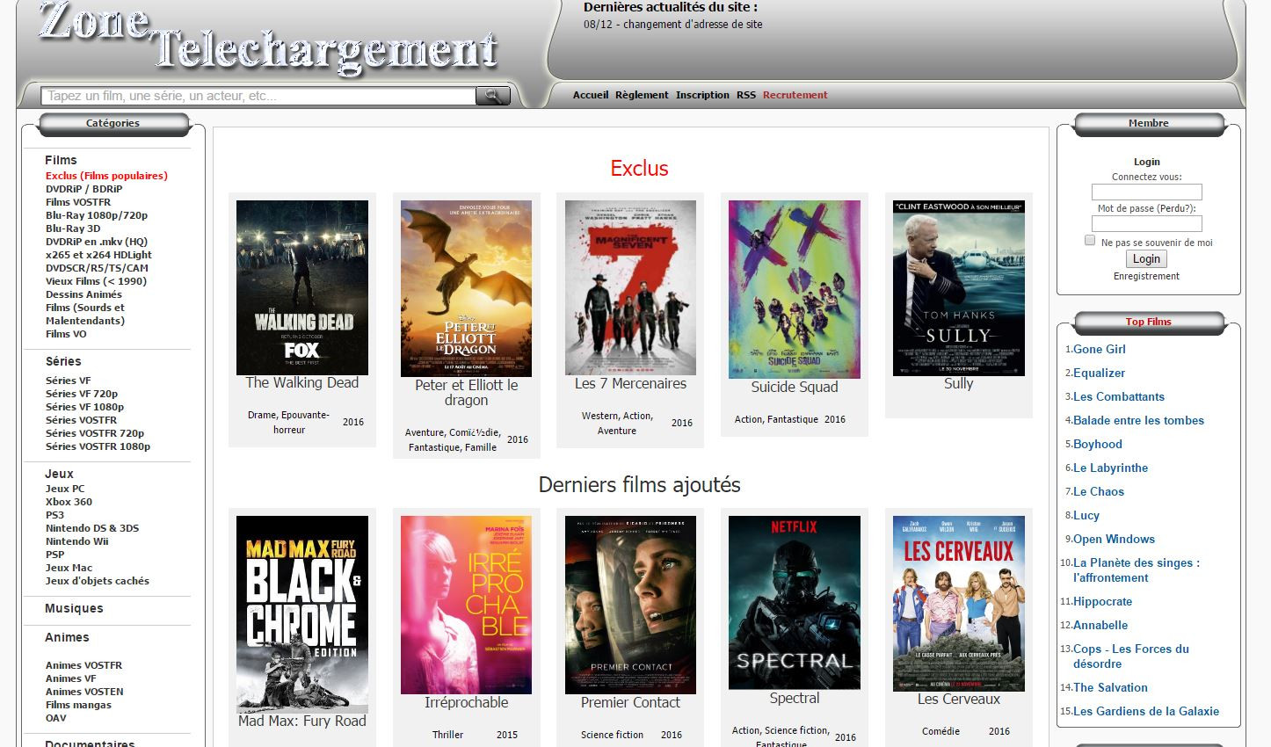
Task: Open The Walking Dead poster
Action: (x=302, y=287)
